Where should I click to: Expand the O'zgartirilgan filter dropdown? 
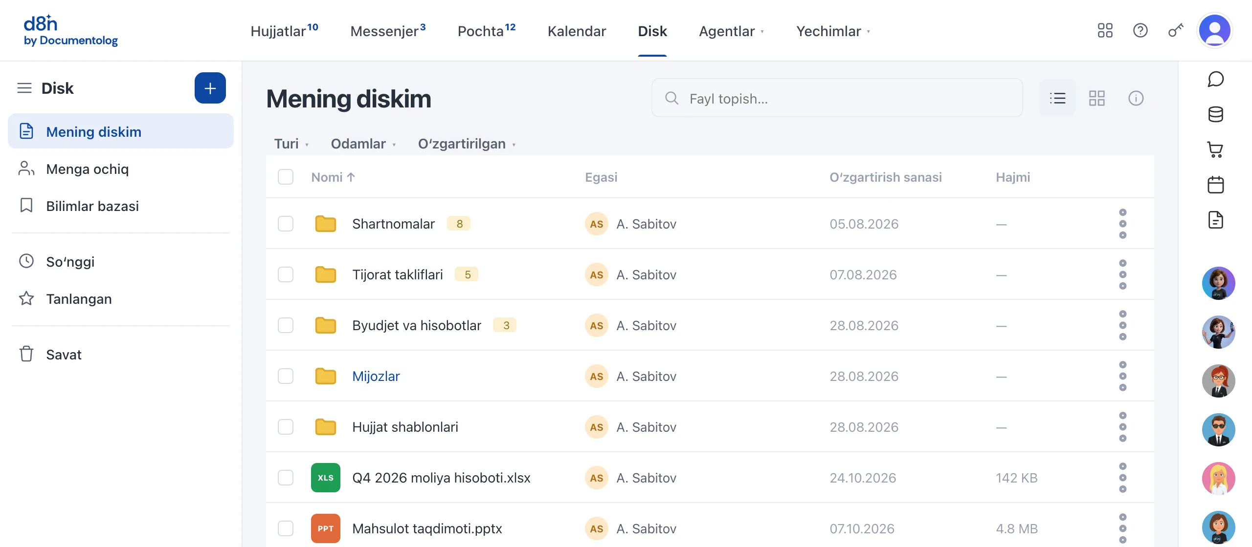click(467, 144)
